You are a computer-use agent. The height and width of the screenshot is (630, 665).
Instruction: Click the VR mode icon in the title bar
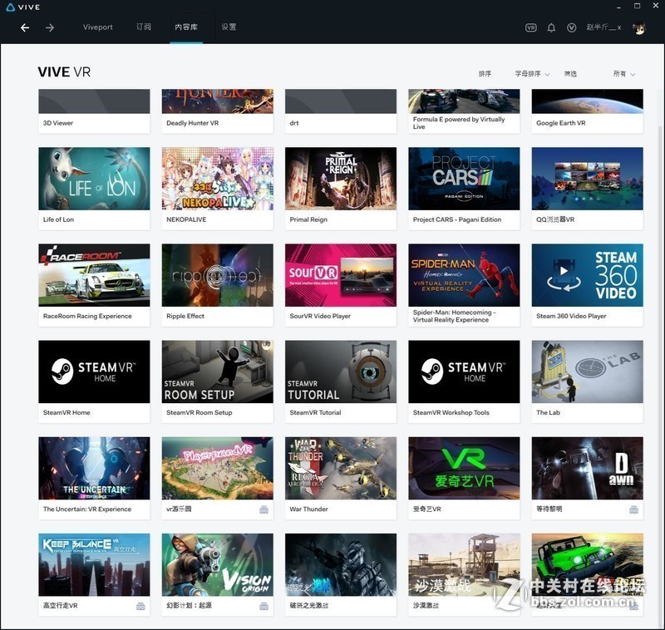[x=532, y=27]
